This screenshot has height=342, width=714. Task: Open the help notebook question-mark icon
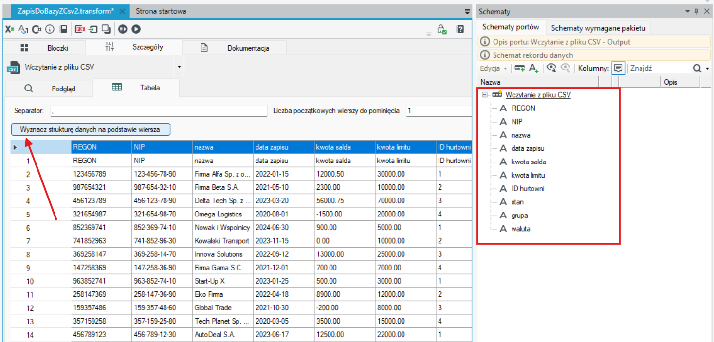click(460, 29)
